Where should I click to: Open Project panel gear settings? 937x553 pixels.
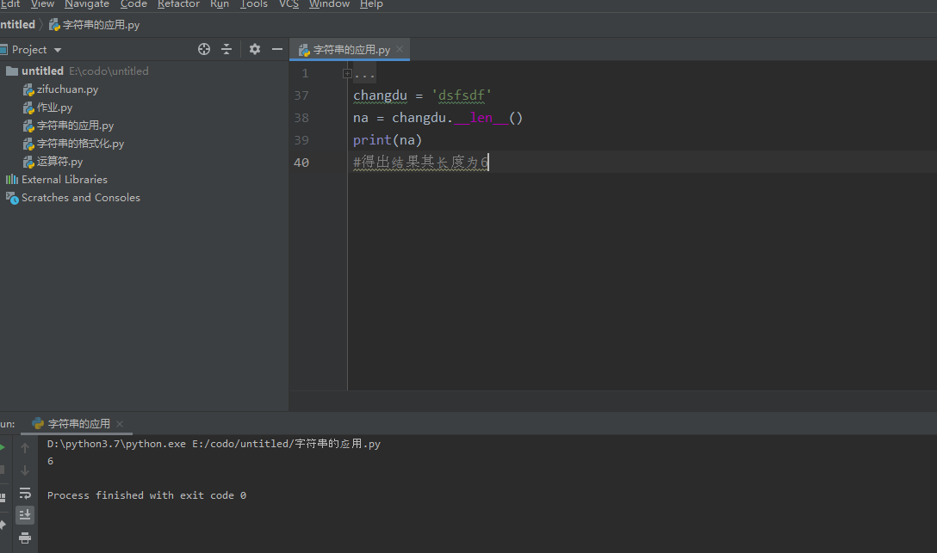click(x=254, y=49)
